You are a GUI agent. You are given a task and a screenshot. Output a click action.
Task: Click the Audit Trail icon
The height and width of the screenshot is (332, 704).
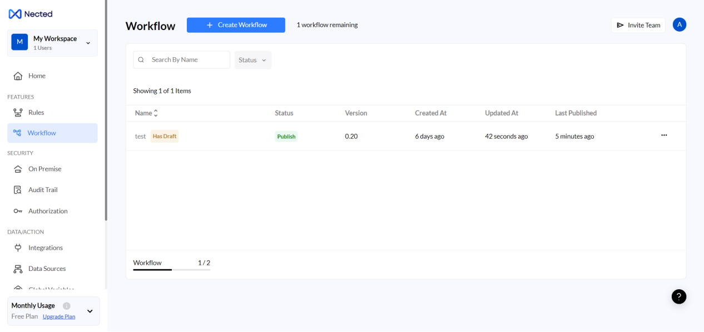(18, 190)
